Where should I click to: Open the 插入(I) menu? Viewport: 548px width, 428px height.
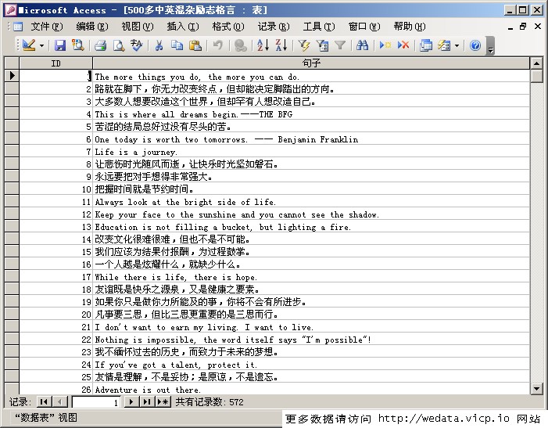(183, 27)
